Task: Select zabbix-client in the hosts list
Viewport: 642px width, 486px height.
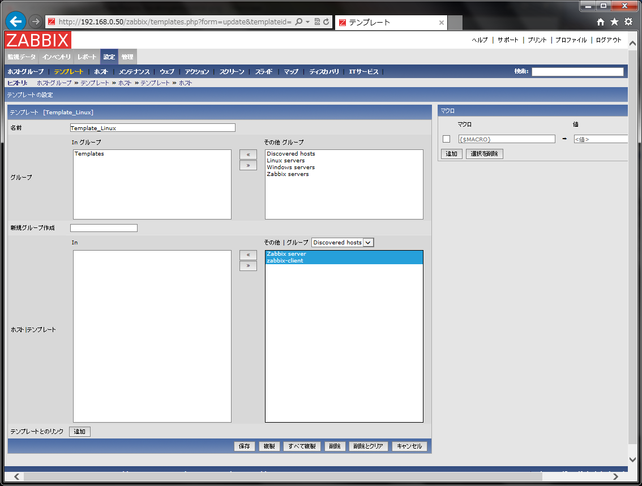Action: tap(344, 261)
